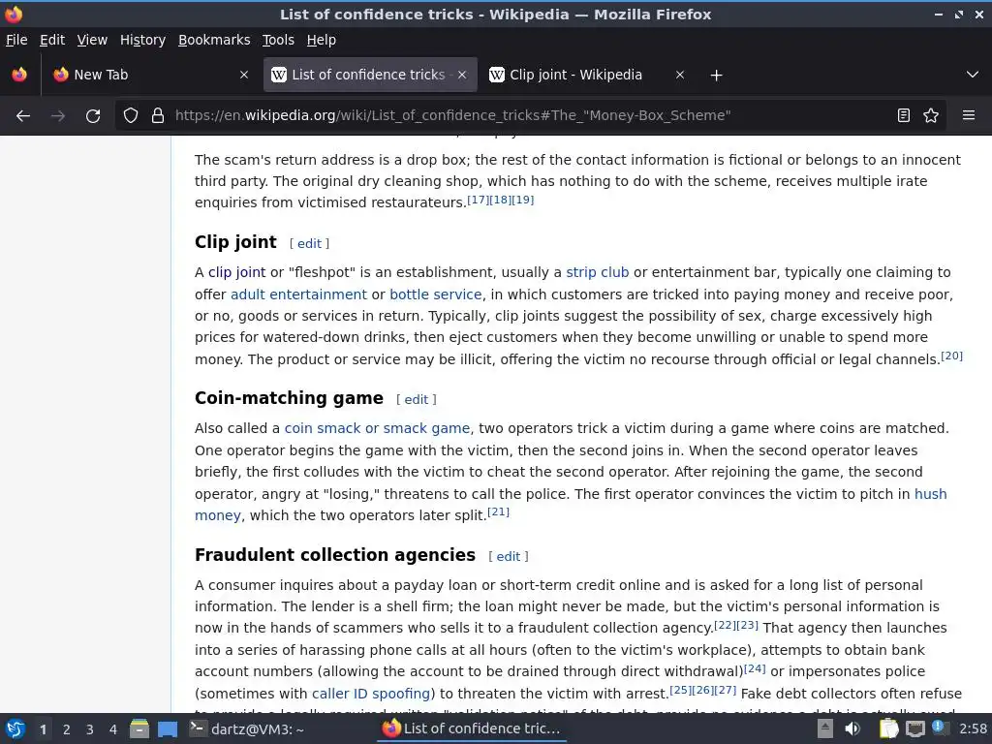
Task: Jump to citation [26]
Action: [703, 690]
